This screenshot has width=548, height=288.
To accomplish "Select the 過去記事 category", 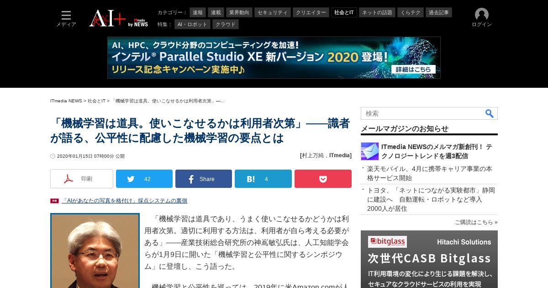I will (x=439, y=12).
